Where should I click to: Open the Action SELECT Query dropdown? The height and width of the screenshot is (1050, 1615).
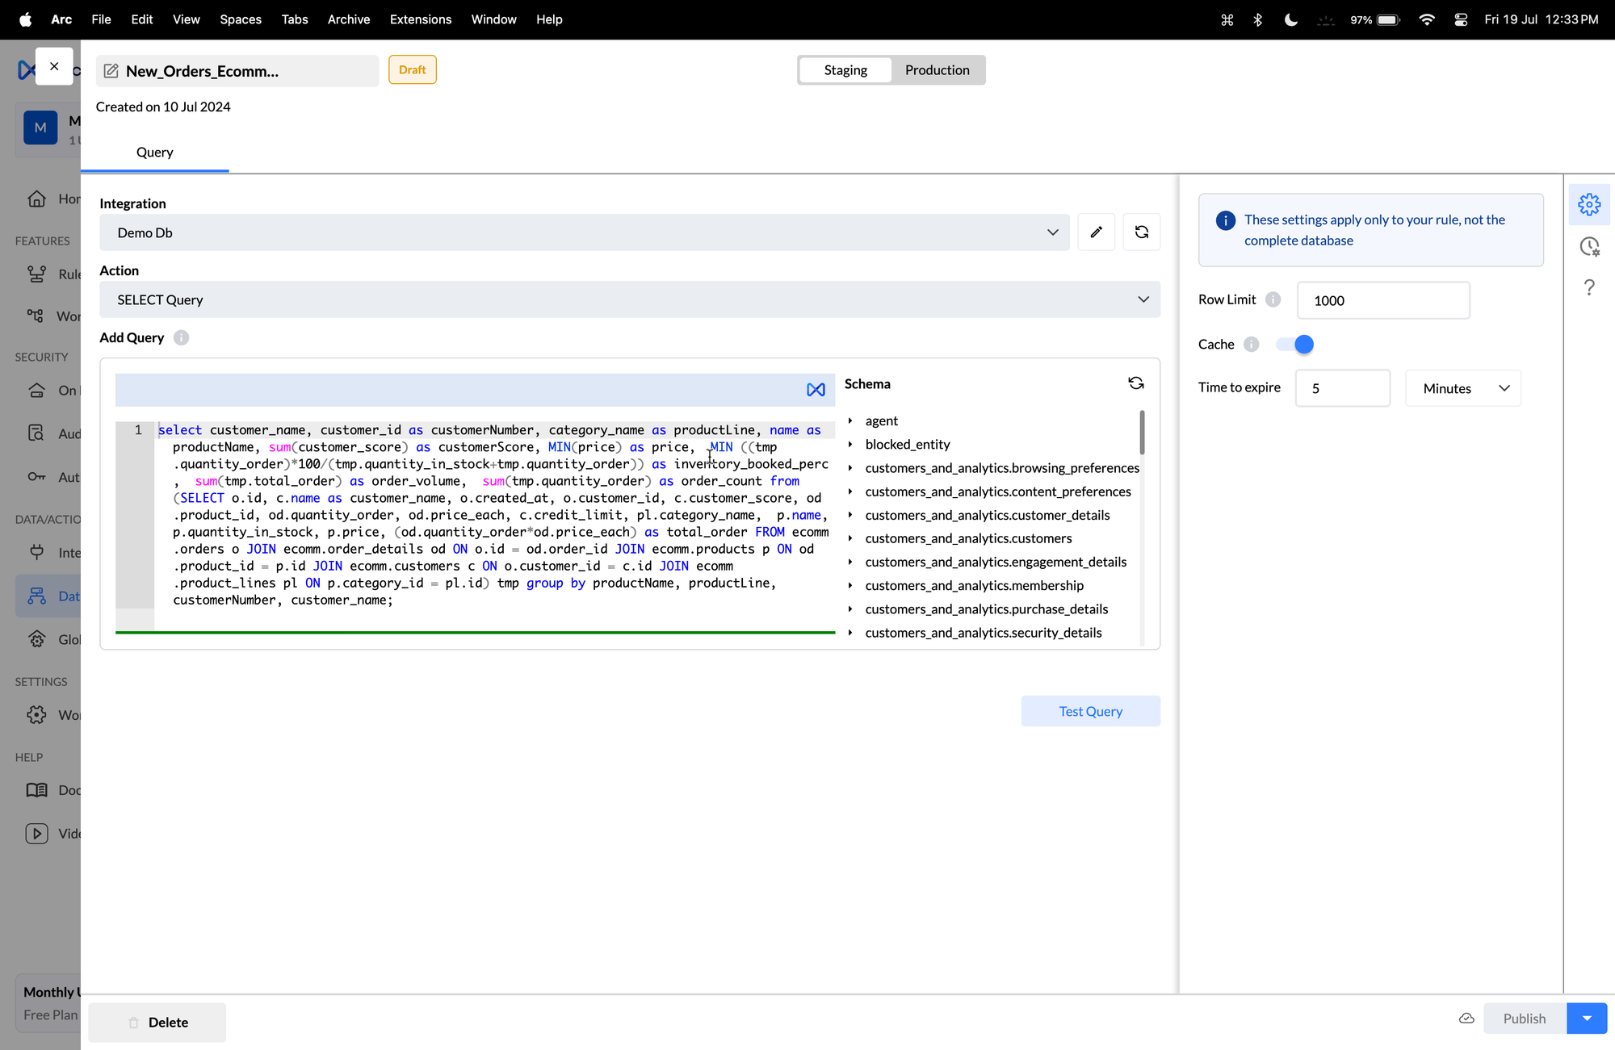[x=629, y=299]
